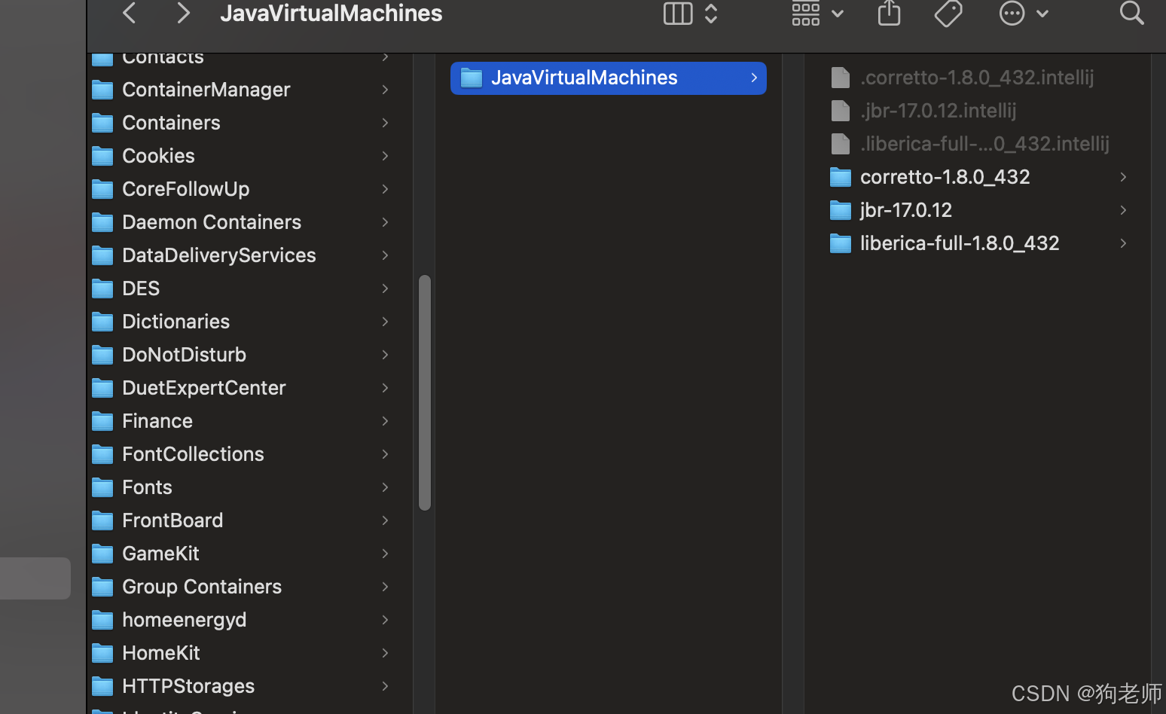Select the .jbr-17.0.12.intellij file
Screen dimensions: 1166x714
pyautogui.click(x=938, y=110)
